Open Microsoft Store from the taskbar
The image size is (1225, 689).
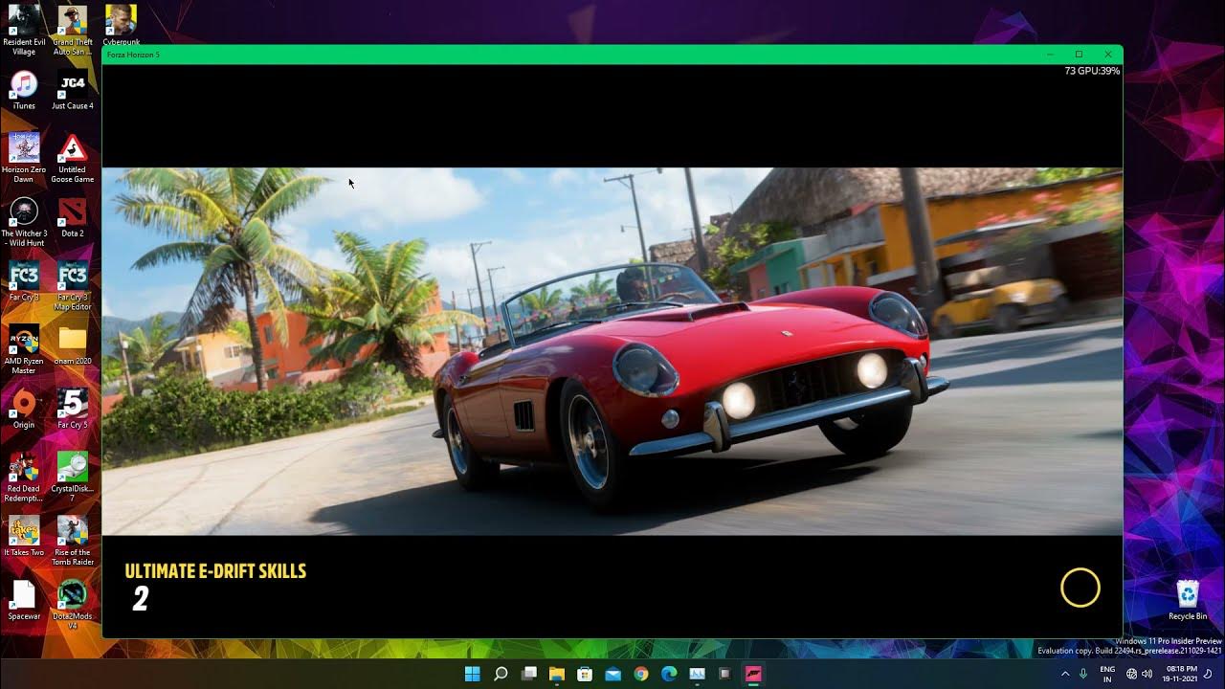pos(585,674)
